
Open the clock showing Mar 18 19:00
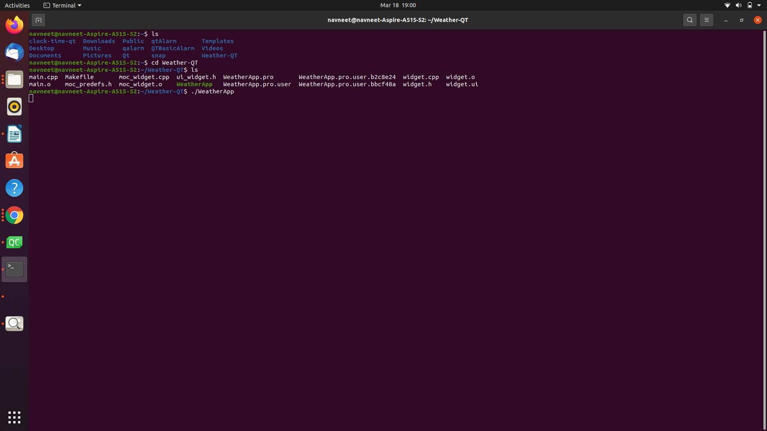(x=398, y=5)
